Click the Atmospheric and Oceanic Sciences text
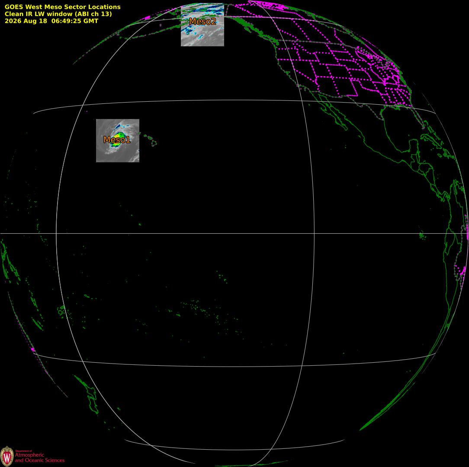 click(x=40, y=458)
